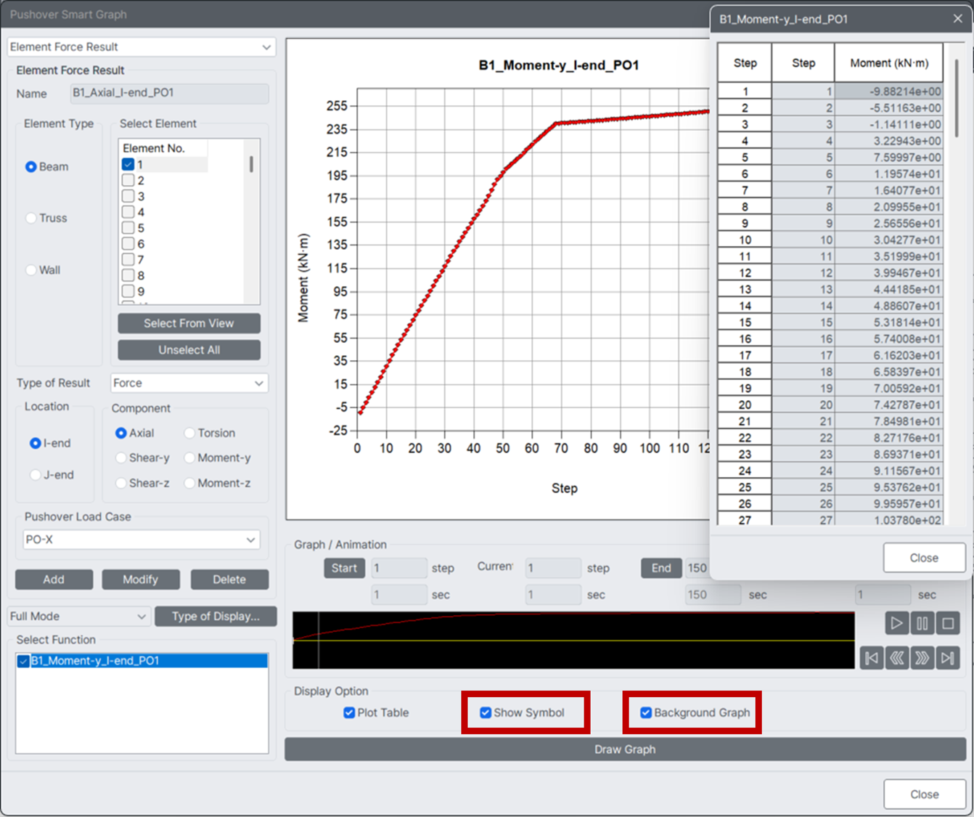The height and width of the screenshot is (817, 974).
Task: Step the animation forward
Action: pos(922,658)
